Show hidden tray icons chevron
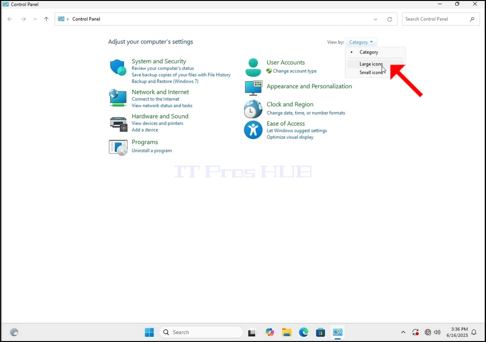 tap(403, 332)
